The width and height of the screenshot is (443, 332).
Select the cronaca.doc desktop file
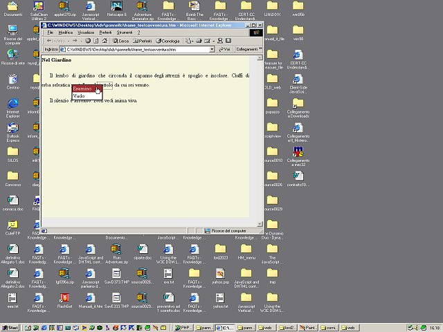coord(13,203)
